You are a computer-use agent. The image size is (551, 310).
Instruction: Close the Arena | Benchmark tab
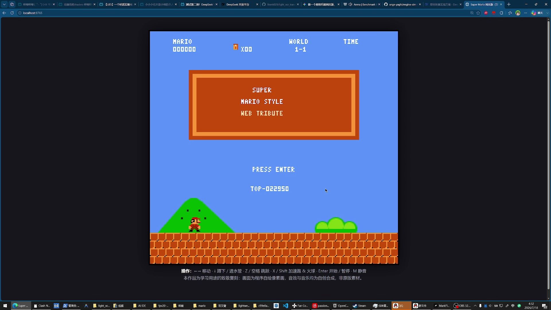[x=379, y=4]
